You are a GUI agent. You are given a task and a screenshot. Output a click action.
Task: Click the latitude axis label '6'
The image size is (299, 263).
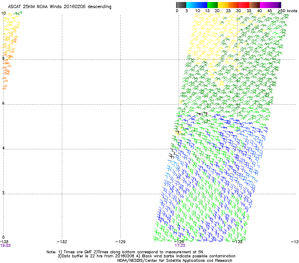click(3, 103)
